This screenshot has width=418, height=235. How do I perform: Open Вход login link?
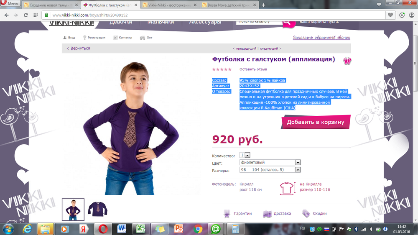[x=69, y=38]
